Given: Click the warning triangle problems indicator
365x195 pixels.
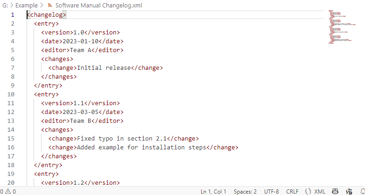Looking at the screenshot, I should coord(8,192).
